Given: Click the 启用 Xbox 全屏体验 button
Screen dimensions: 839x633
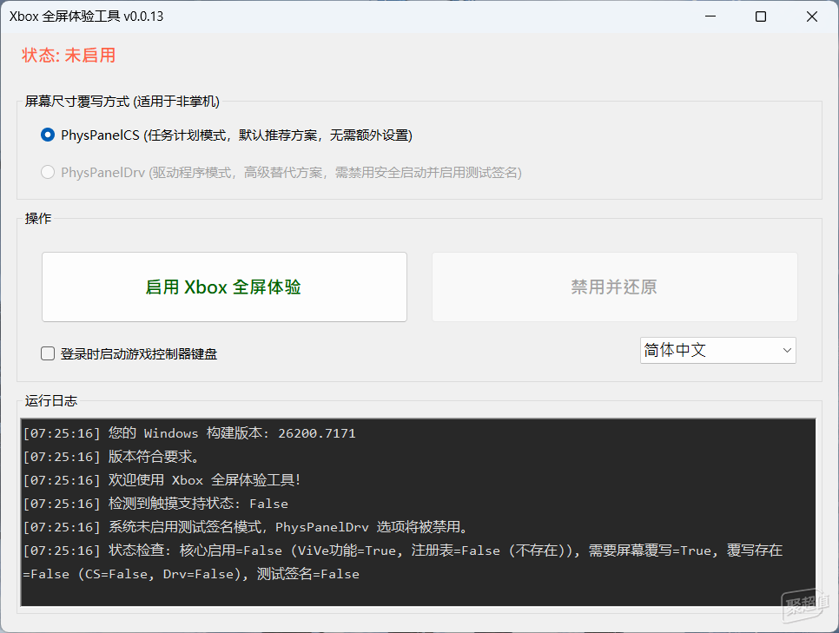Looking at the screenshot, I should (x=224, y=287).
